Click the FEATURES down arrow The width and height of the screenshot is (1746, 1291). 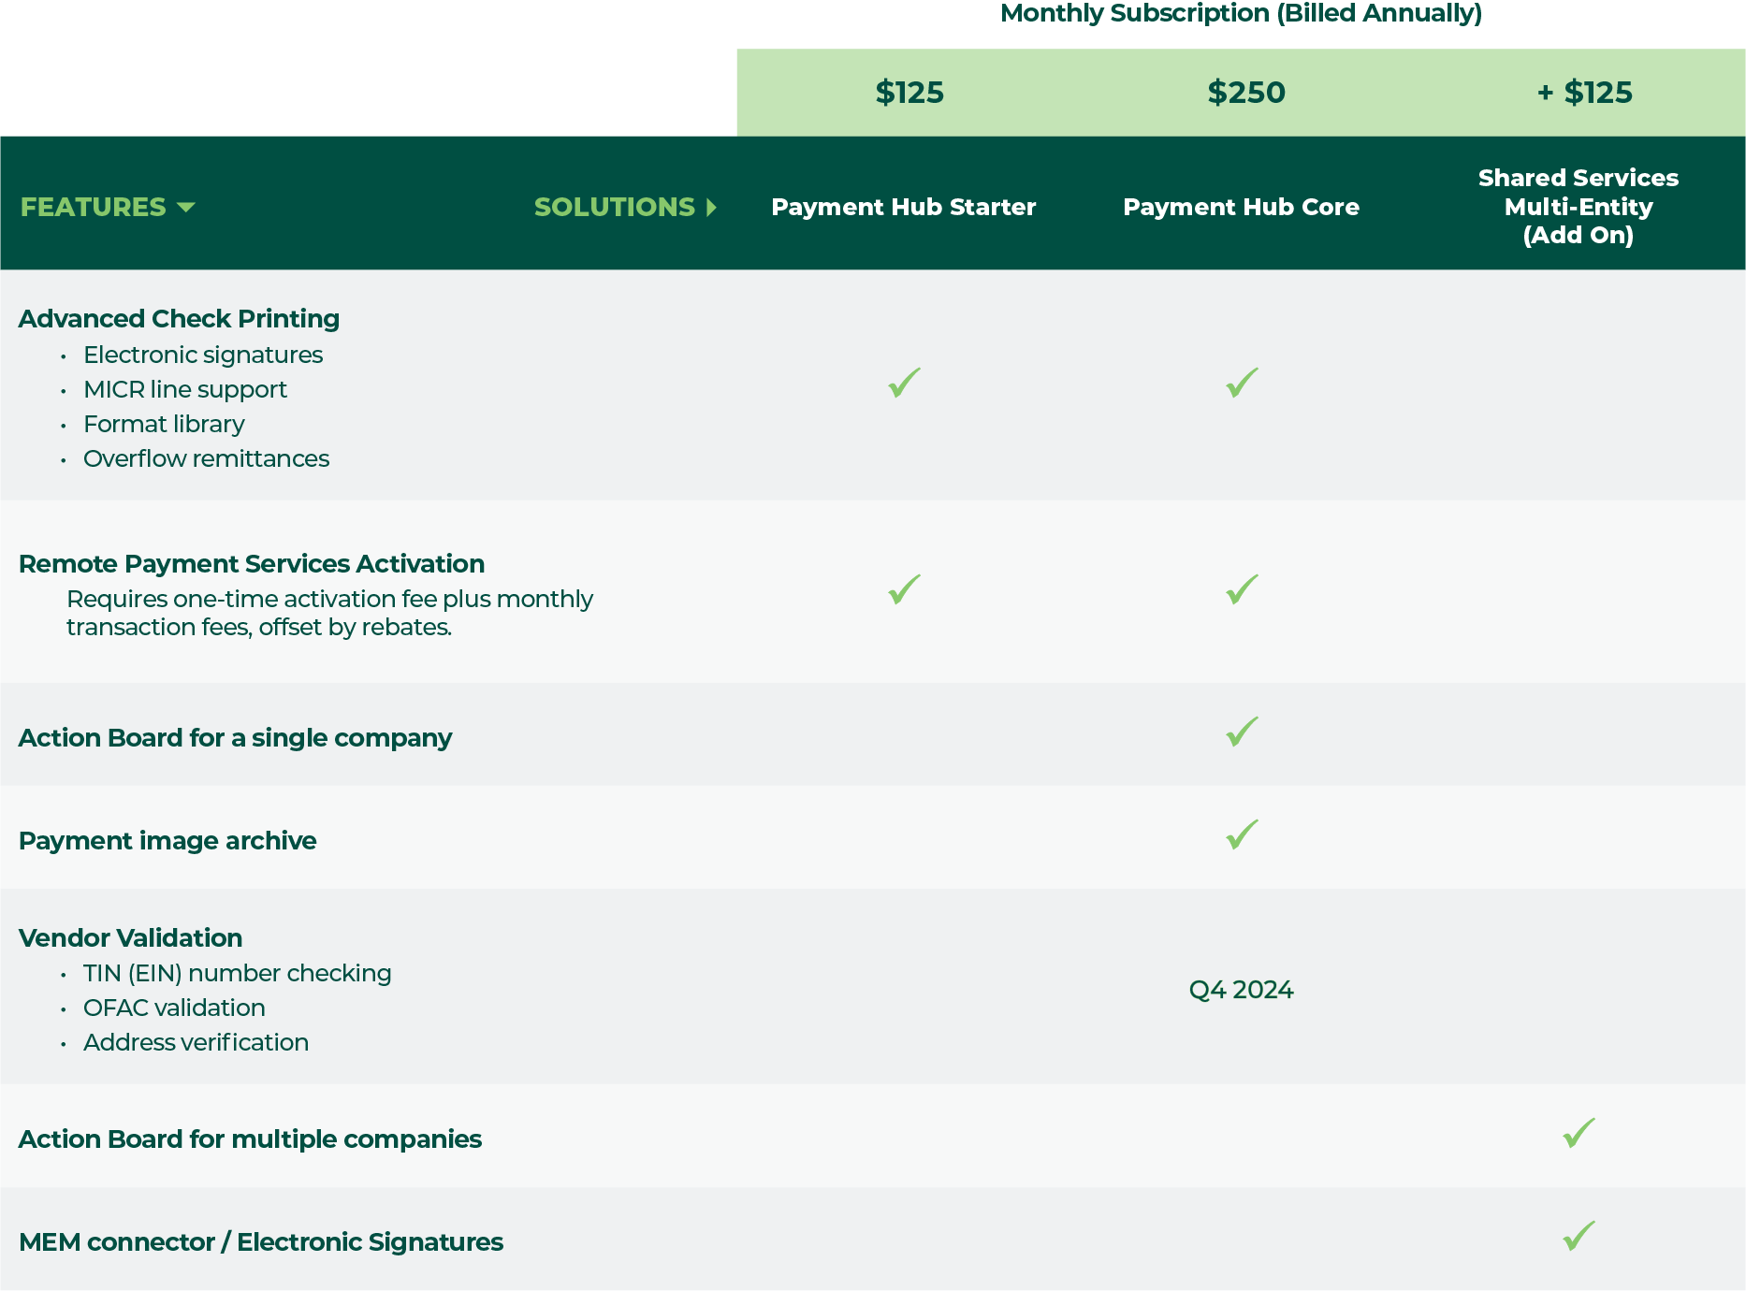point(185,207)
